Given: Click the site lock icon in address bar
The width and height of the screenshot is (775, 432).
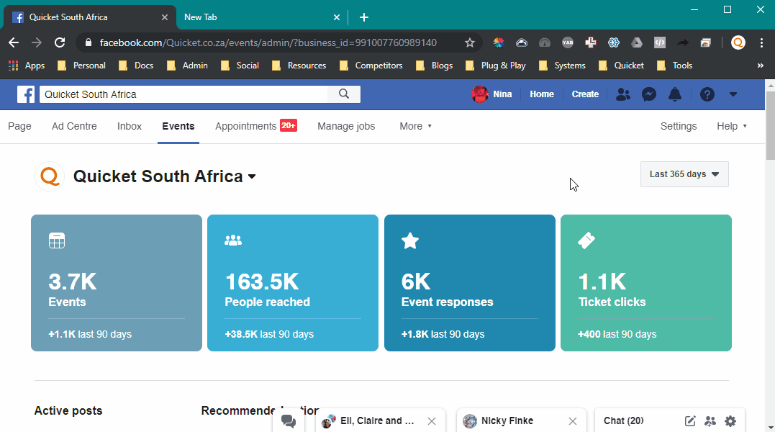Looking at the screenshot, I should (x=89, y=42).
